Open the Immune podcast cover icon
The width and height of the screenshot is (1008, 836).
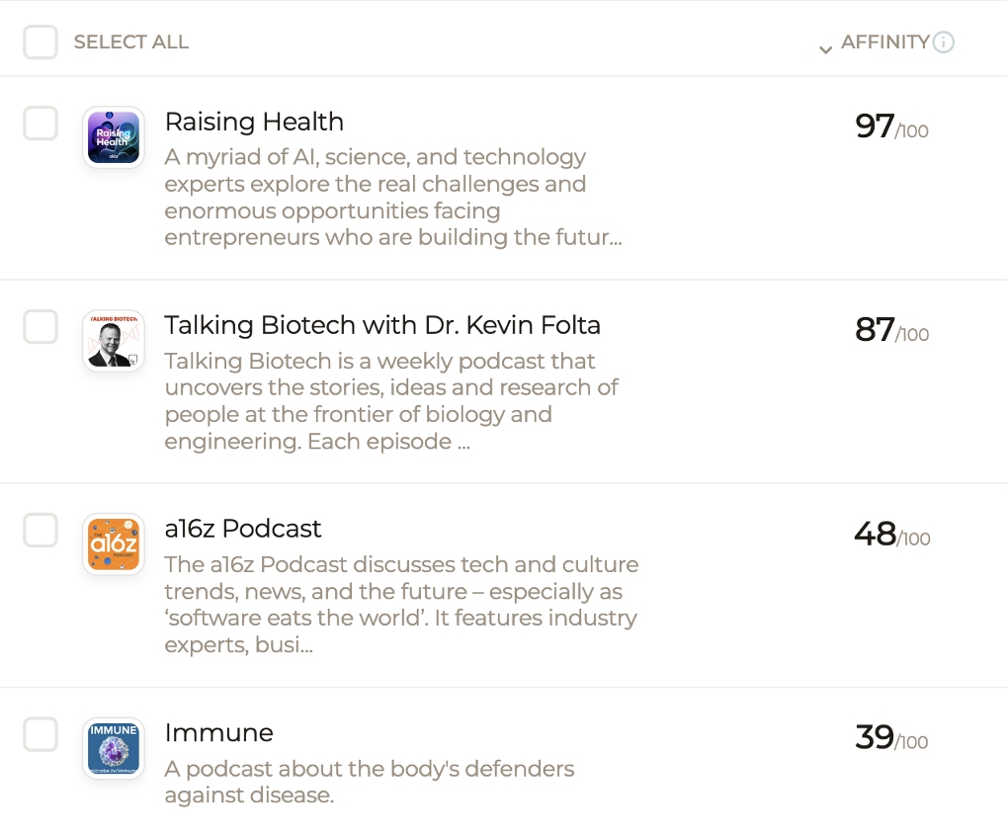114,748
